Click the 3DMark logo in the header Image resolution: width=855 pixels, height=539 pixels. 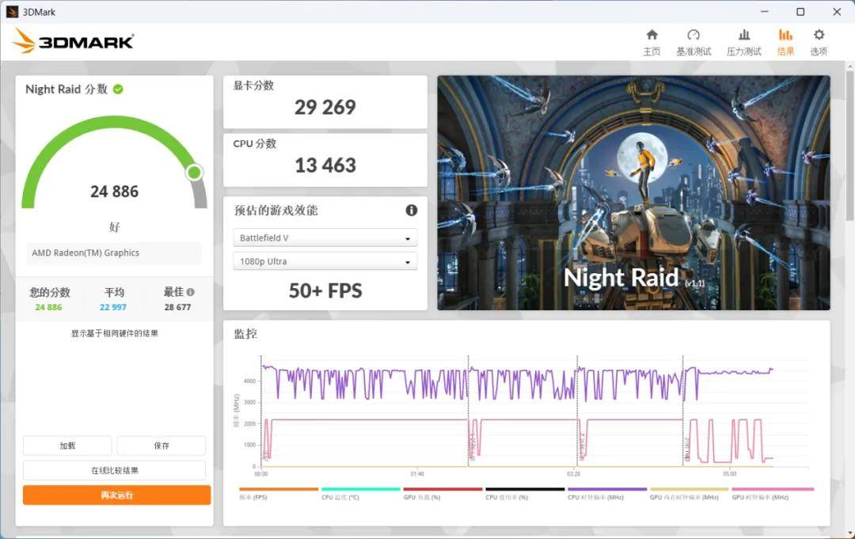[73, 41]
